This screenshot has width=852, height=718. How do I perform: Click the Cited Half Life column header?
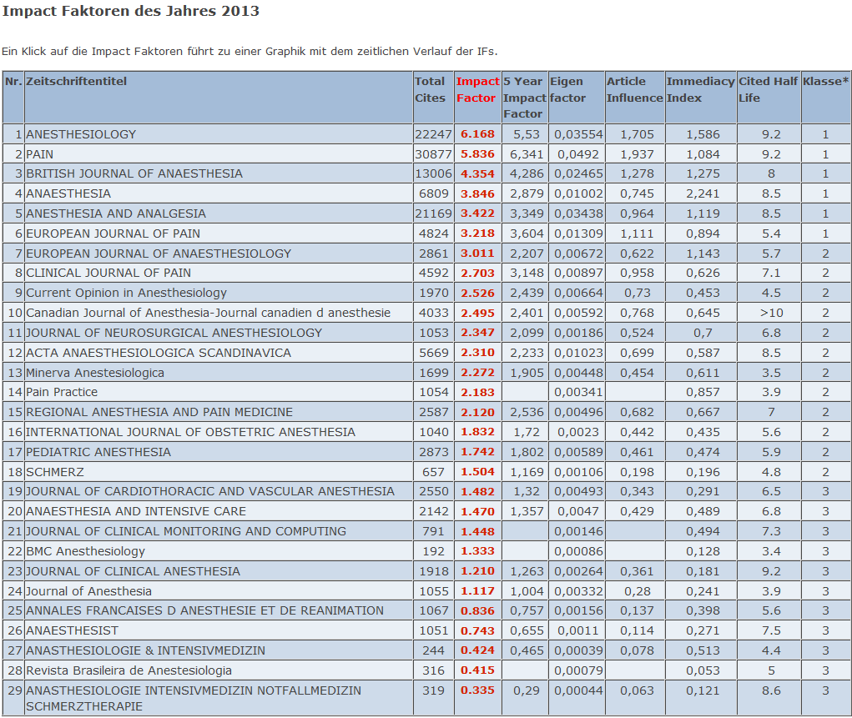(768, 90)
